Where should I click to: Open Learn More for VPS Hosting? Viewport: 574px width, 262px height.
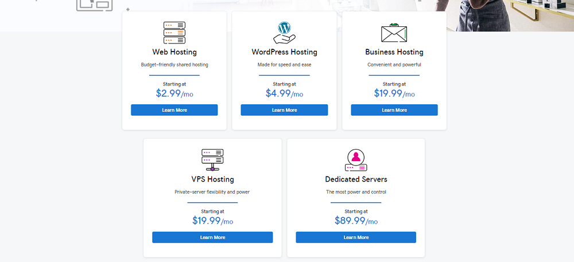pos(212,237)
